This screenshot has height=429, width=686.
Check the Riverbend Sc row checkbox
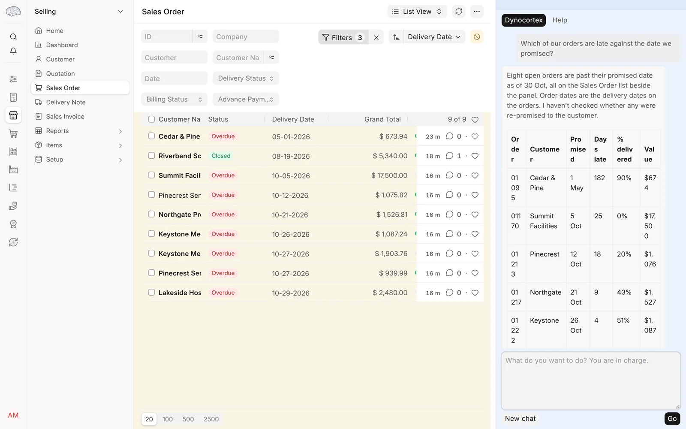pyautogui.click(x=151, y=155)
